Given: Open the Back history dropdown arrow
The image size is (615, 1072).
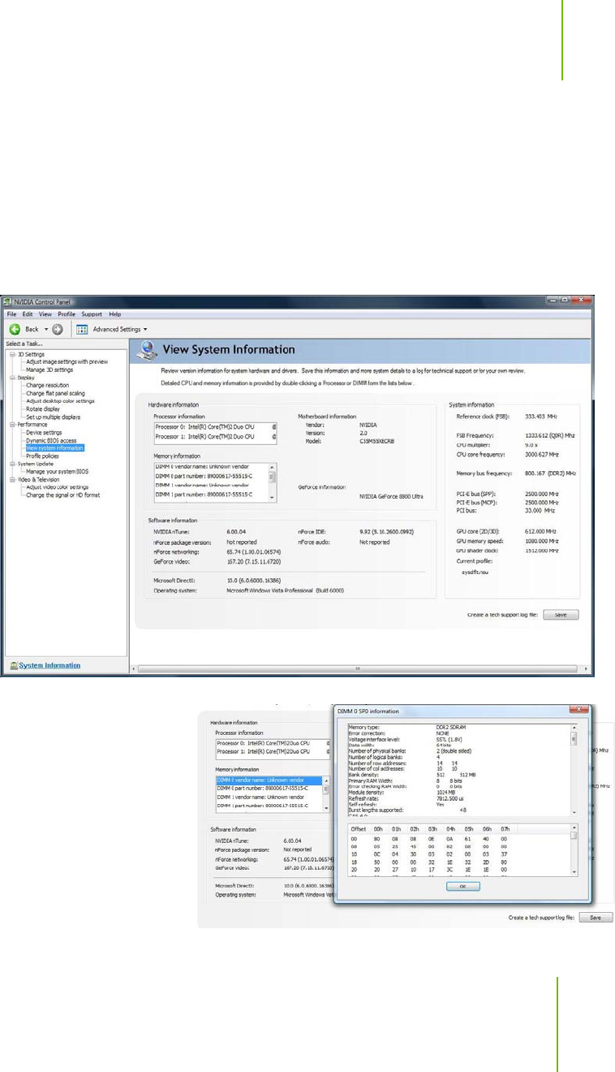Looking at the screenshot, I should tap(46, 329).
